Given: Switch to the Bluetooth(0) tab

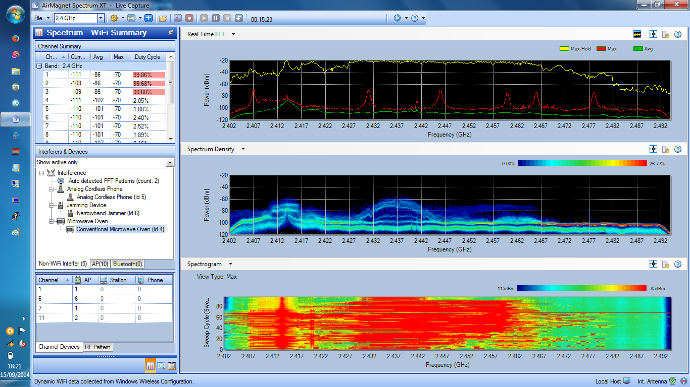Looking at the screenshot, I should click(x=127, y=264).
